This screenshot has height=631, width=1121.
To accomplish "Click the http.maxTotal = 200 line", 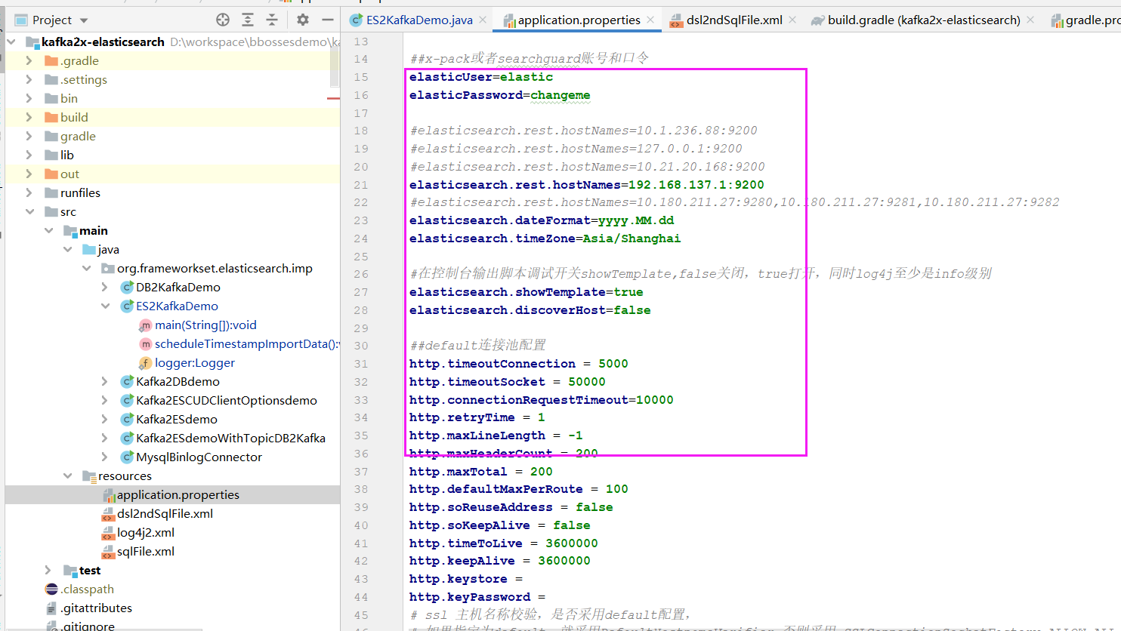I will point(480,472).
